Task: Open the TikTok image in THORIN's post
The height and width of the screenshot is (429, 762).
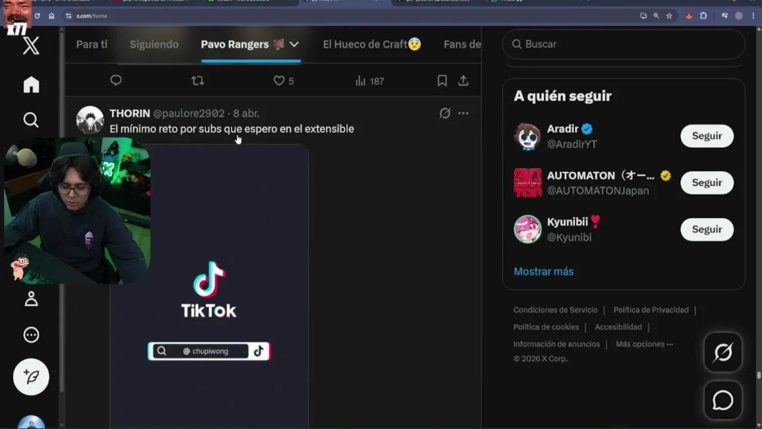Action: point(209,286)
